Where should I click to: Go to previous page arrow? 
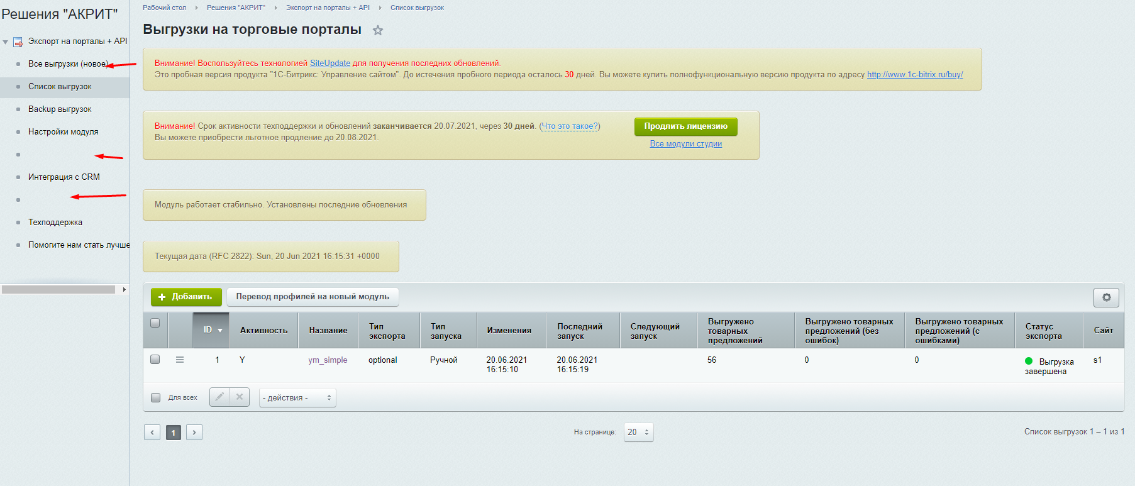pos(152,433)
